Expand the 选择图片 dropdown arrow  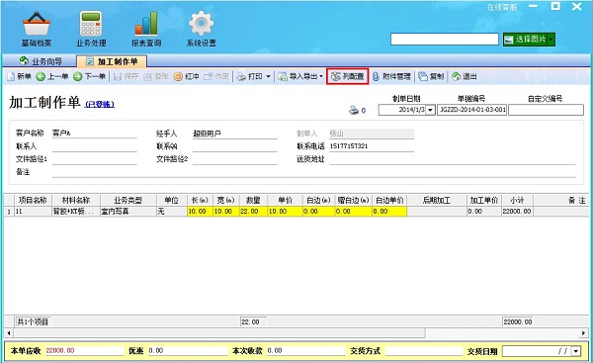[x=551, y=40]
